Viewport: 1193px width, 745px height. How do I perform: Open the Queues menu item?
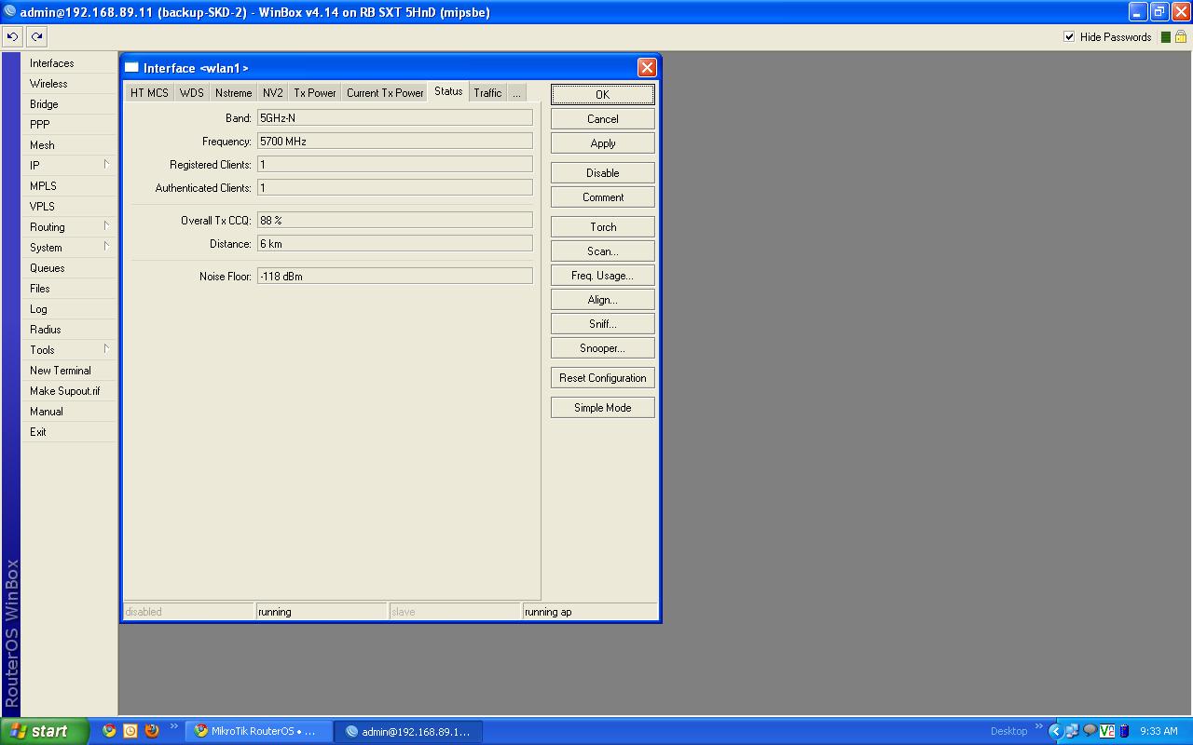[69, 268]
